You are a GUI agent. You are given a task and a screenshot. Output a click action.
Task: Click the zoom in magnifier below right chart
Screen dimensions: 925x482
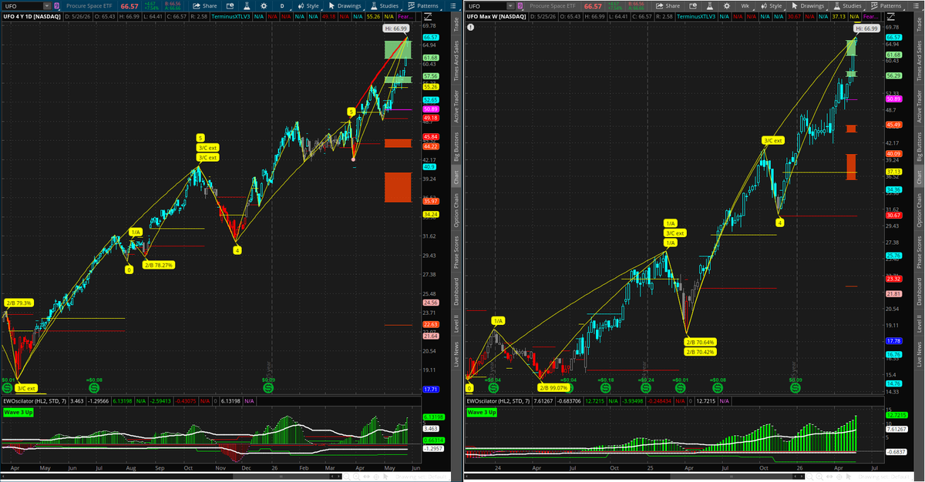point(819,477)
